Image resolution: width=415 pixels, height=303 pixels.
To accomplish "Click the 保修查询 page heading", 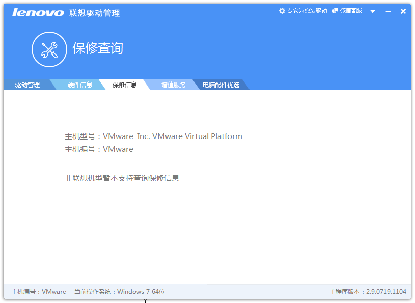I will click(98, 48).
